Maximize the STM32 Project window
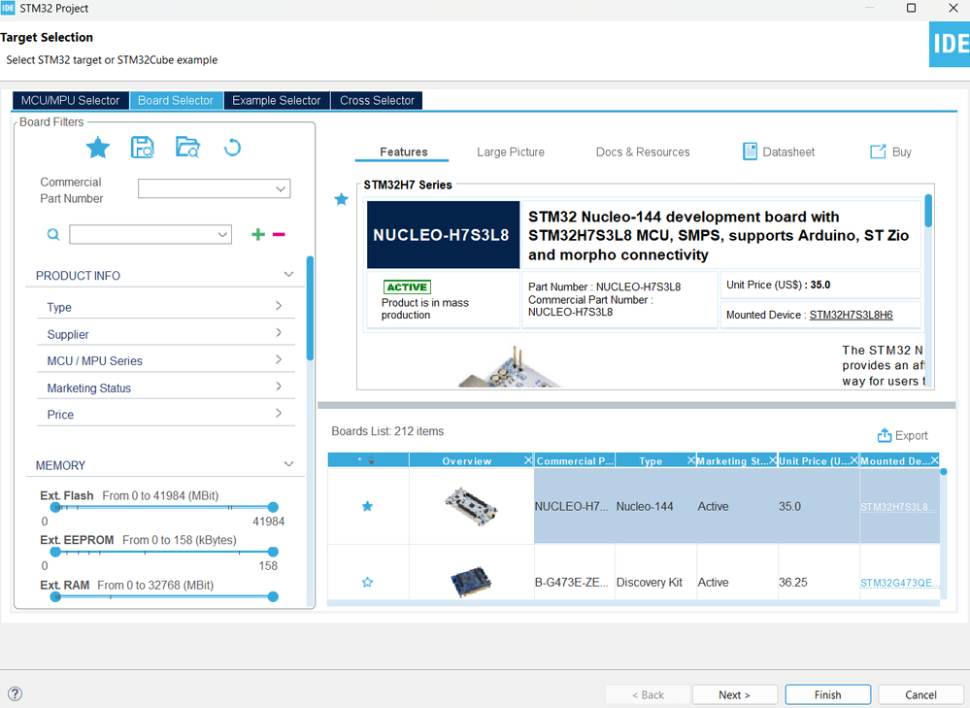970x708 pixels. tap(911, 8)
